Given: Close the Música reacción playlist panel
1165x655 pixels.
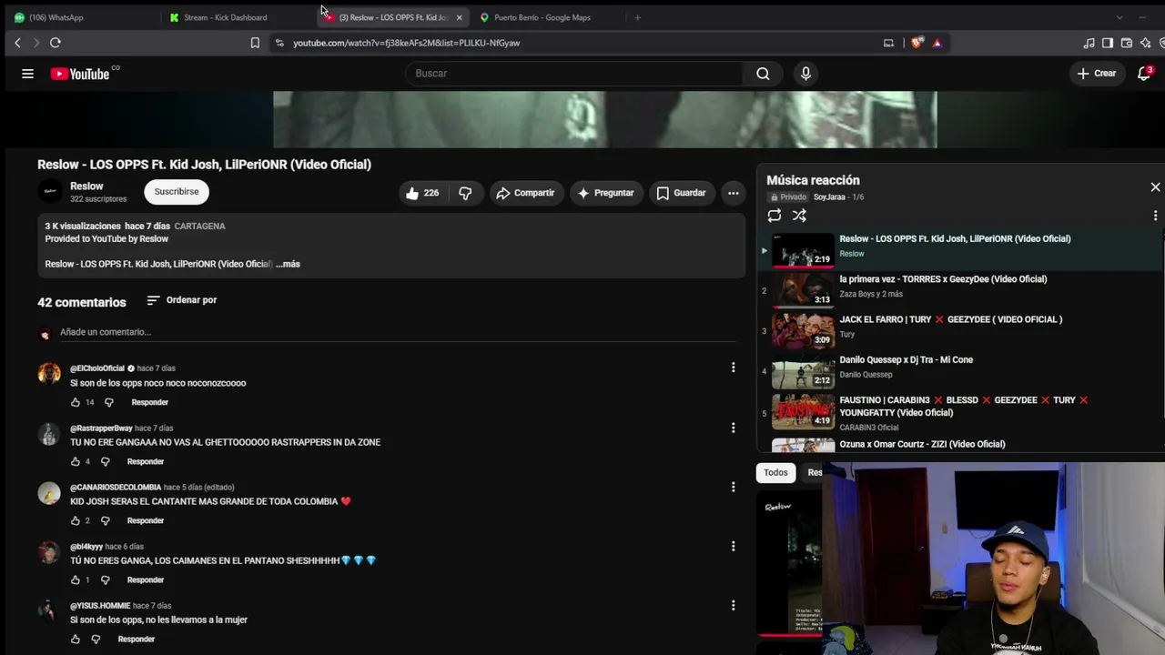Looking at the screenshot, I should click(1155, 186).
